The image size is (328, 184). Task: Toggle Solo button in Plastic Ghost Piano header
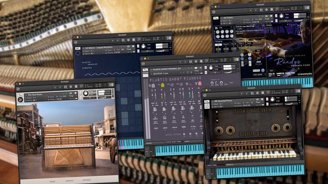(206, 67)
